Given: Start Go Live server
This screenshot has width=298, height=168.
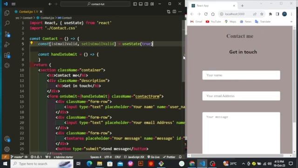Looking at the screenshot, I should click(x=154, y=157).
